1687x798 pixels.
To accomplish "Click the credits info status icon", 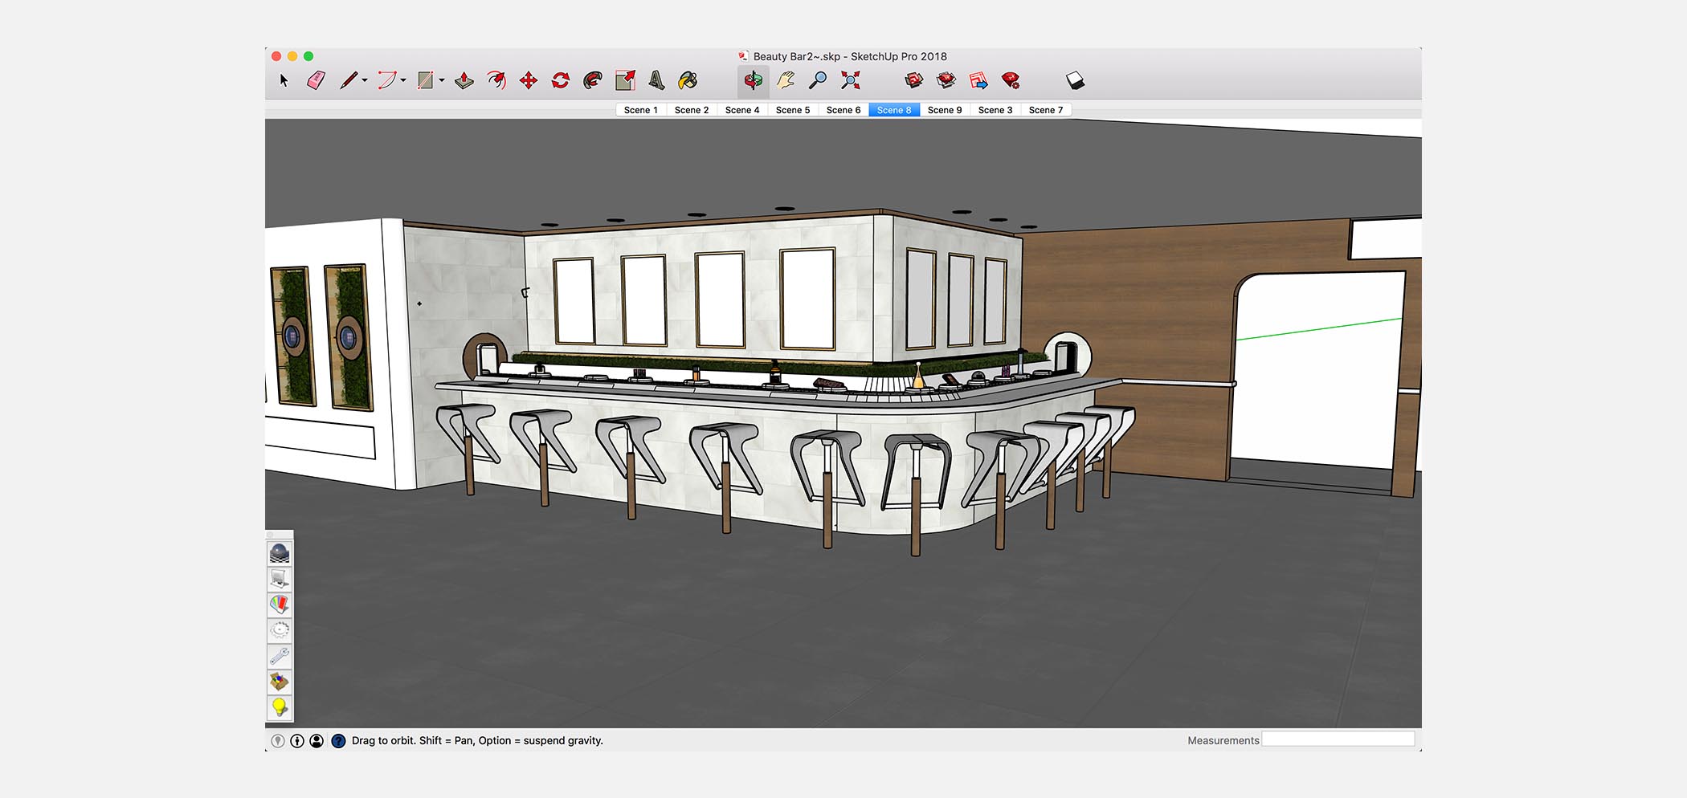I will click(x=297, y=741).
